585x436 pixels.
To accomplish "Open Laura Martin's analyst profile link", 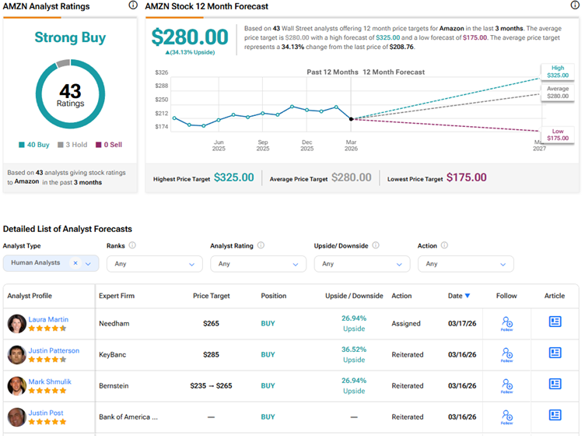I will pyautogui.click(x=48, y=319).
